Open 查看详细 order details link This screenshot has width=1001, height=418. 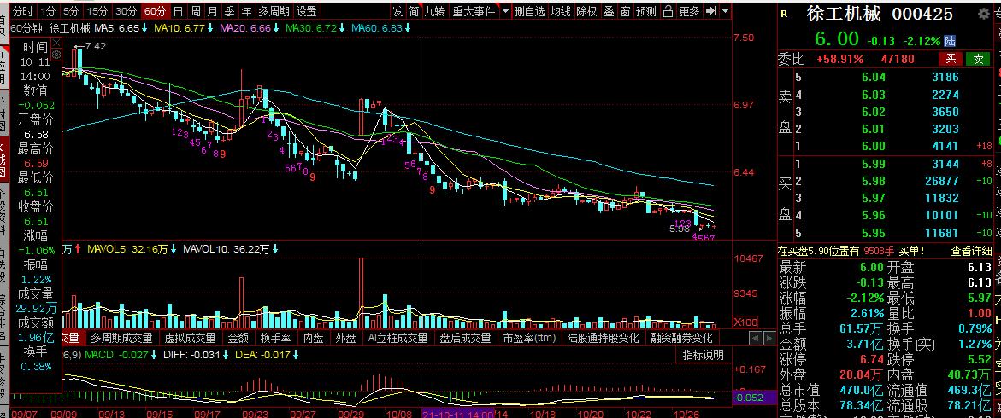(x=972, y=251)
